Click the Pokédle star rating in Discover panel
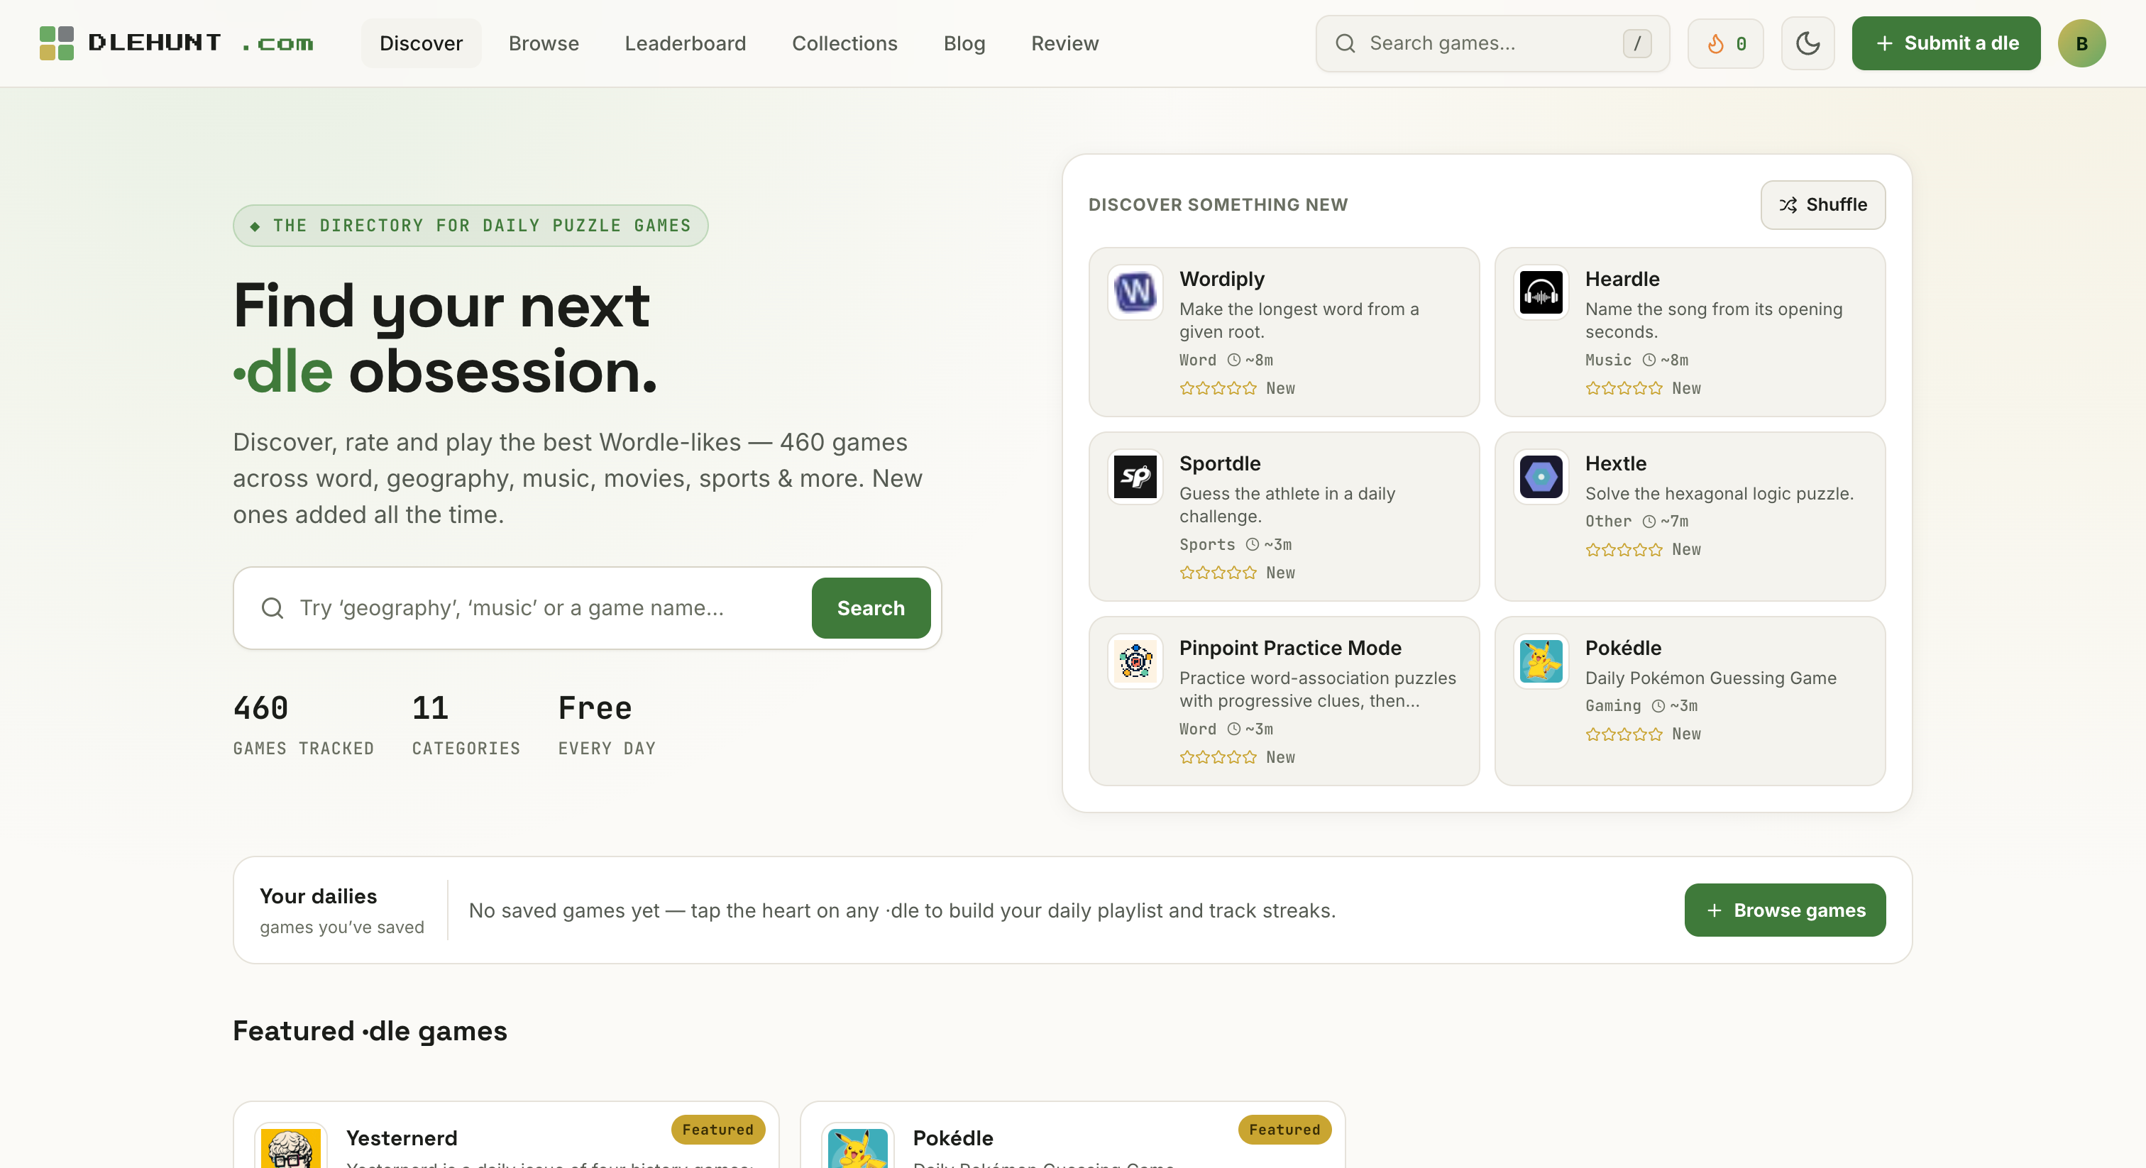The image size is (2146, 1168). point(1624,734)
